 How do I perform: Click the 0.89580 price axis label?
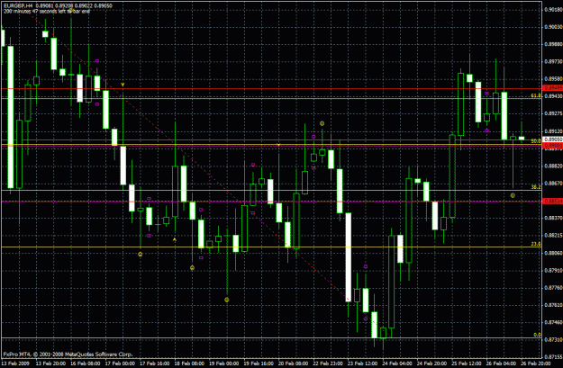(x=553, y=79)
